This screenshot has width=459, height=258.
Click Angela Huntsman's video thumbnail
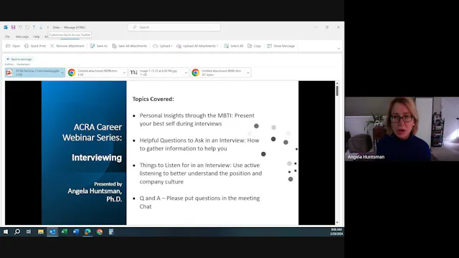click(x=402, y=129)
